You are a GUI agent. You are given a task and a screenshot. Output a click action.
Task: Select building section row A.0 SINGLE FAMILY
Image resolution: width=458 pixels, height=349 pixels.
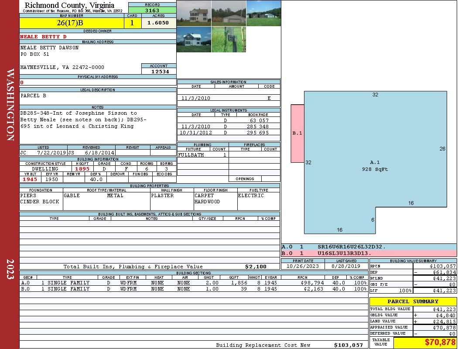(x=194, y=283)
